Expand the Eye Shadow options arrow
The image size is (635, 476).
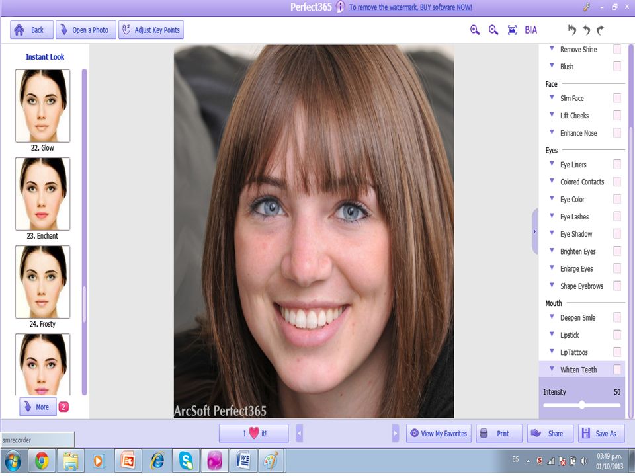point(552,233)
